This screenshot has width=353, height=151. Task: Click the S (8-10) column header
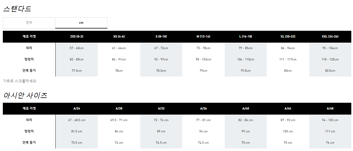tap(161, 37)
